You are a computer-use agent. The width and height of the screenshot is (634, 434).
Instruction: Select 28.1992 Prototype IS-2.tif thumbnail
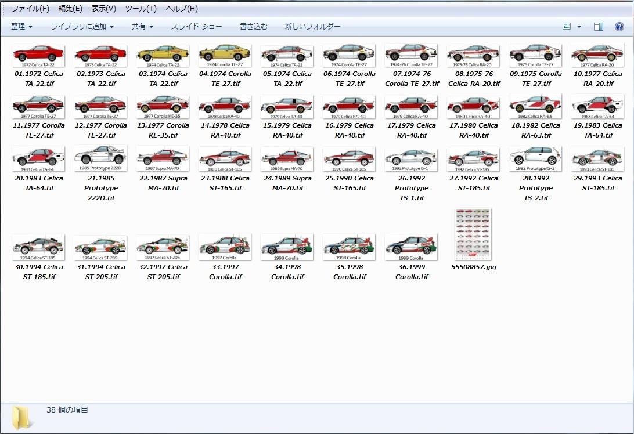(535, 159)
